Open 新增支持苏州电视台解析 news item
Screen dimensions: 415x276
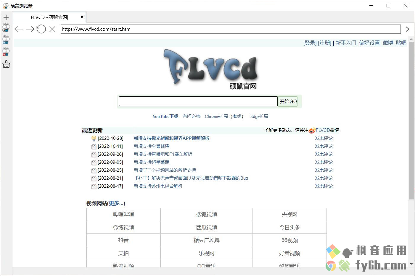pyautogui.click(x=158, y=186)
